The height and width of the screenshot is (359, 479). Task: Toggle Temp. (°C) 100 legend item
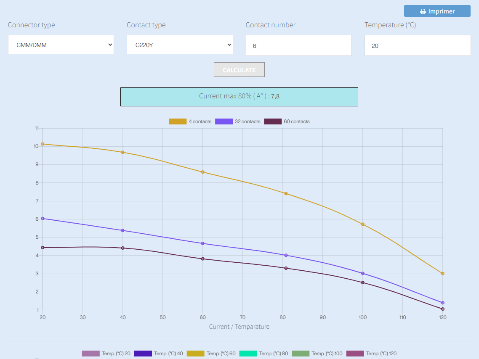[301, 354]
